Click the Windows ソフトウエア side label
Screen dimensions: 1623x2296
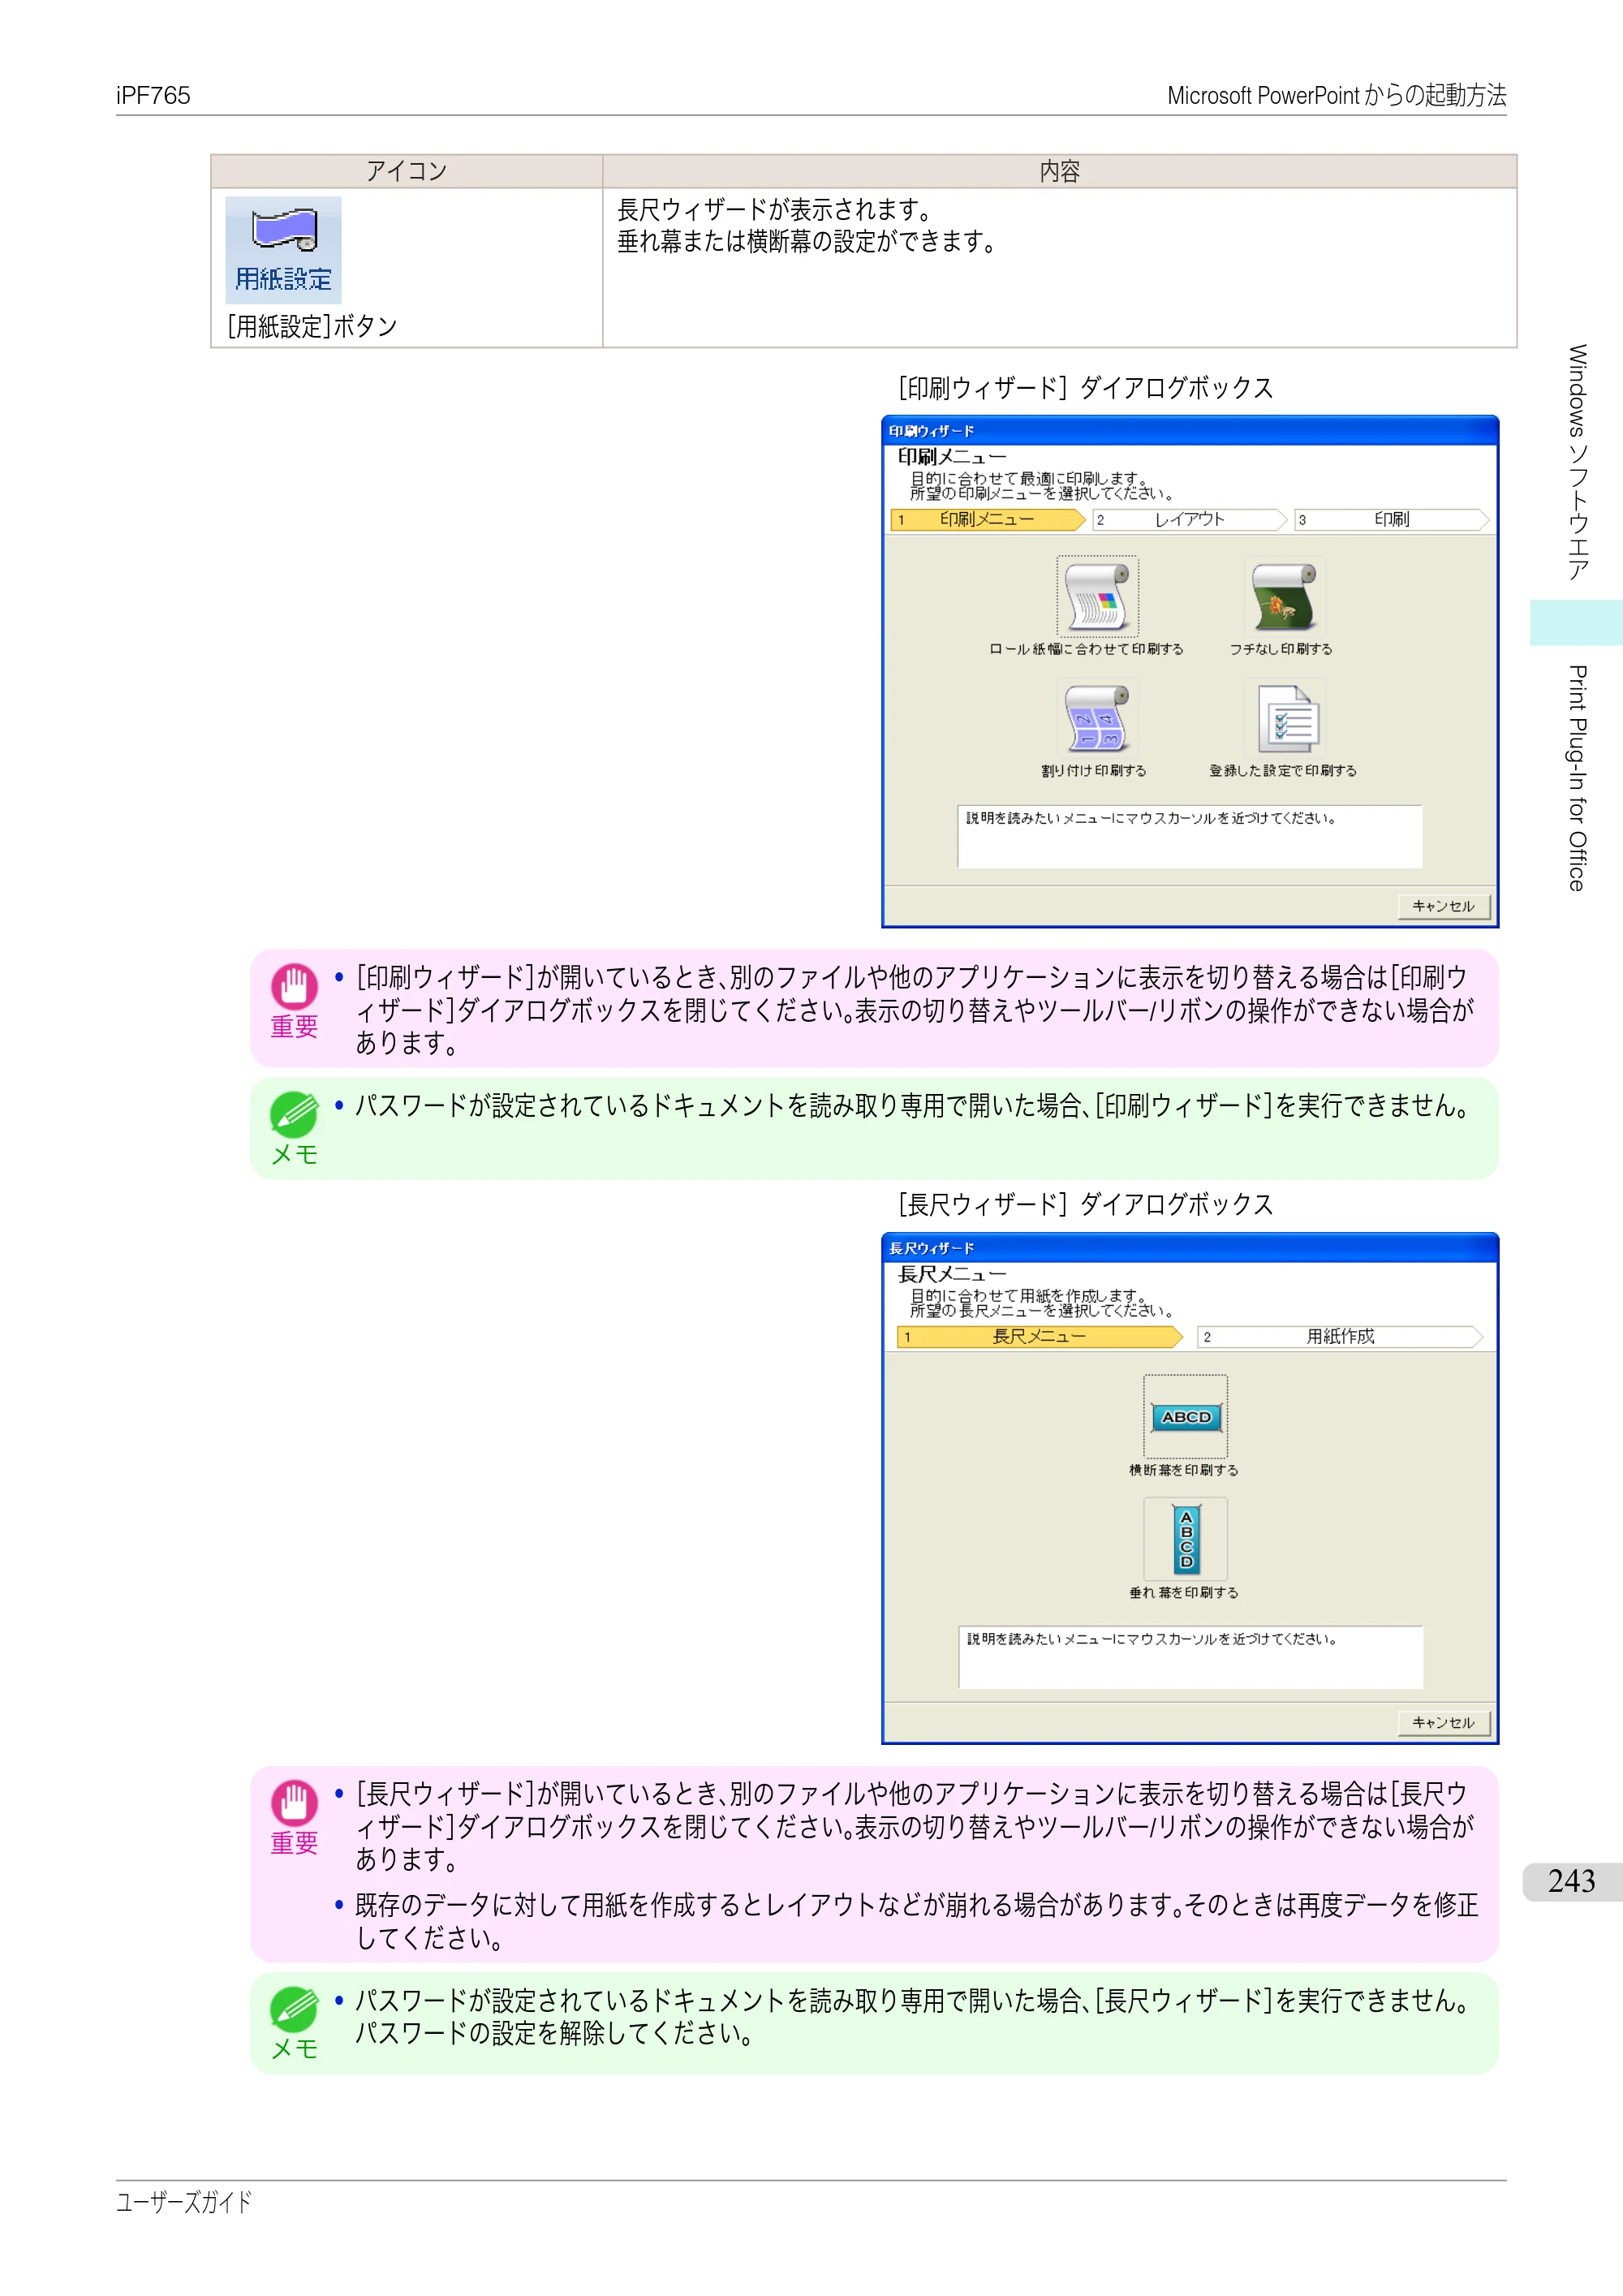tap(1577, 462)
